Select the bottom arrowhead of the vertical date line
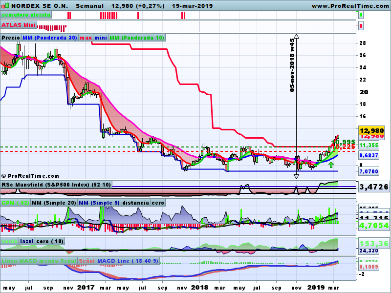 click(296, 176)
